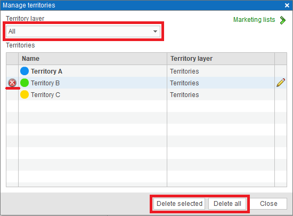Image resolution: width=293 pixels, height=216 pixels.
Task: Open the Territory layer dropdown arrow
Action: pyautogui.click(x=155, y=31)
